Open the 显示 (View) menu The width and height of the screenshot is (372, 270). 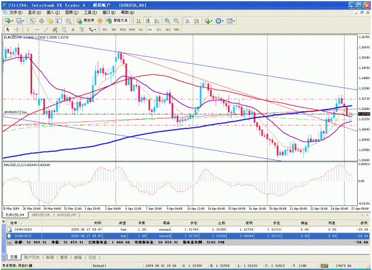[x=35, y=12]
